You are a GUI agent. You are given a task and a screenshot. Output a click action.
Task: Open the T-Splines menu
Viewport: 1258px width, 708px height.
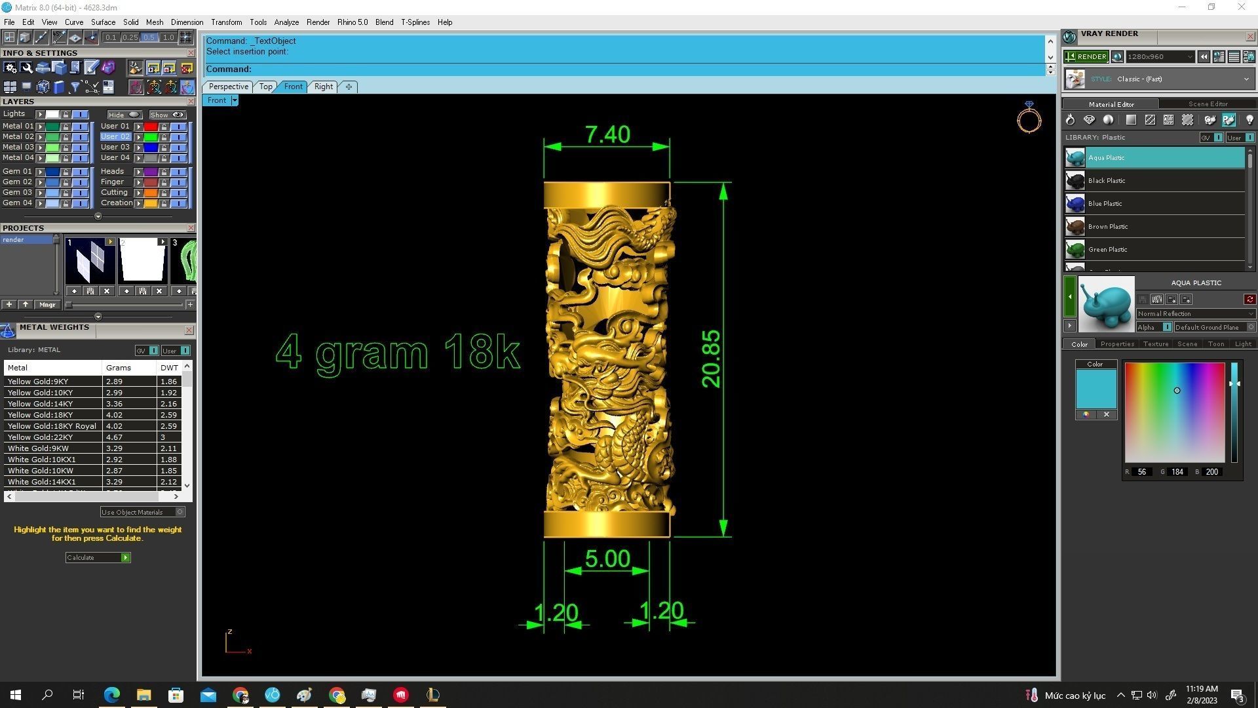pyautogui.click(x=415, y=22)
